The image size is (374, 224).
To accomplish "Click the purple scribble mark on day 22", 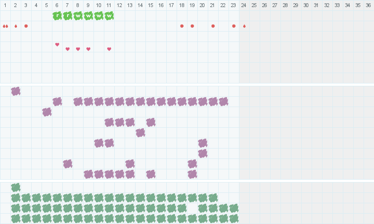I will click(x=223, y=102).
